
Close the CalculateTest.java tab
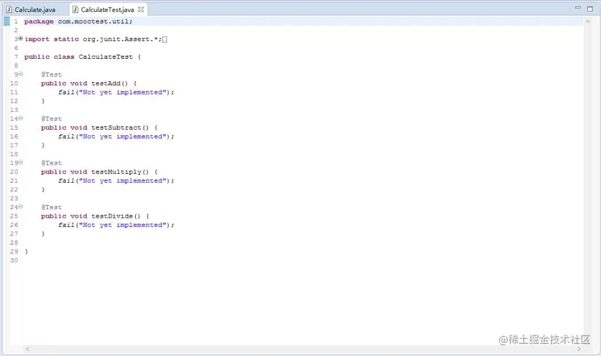[141, 10]
